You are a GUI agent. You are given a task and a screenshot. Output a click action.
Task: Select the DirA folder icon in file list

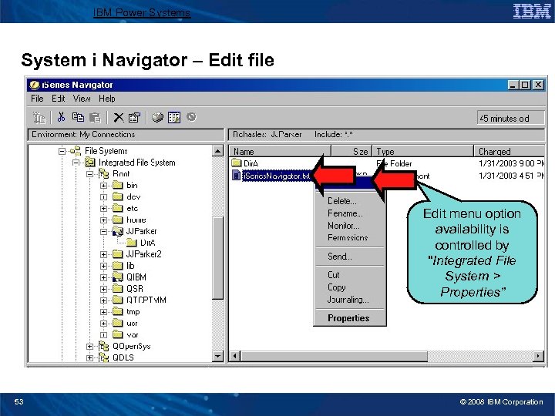pyautogui.click(x=236, y=163)
